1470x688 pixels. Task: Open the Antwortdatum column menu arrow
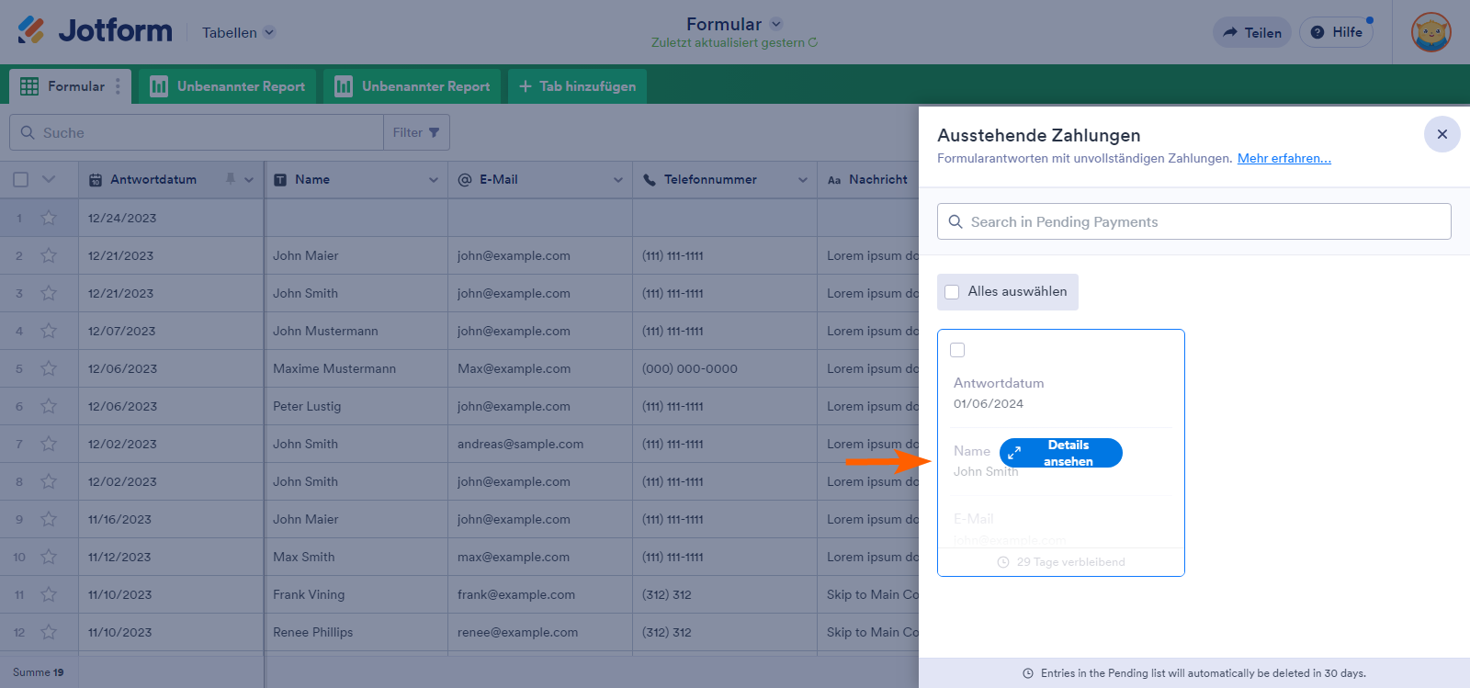(x=249, y=180)
